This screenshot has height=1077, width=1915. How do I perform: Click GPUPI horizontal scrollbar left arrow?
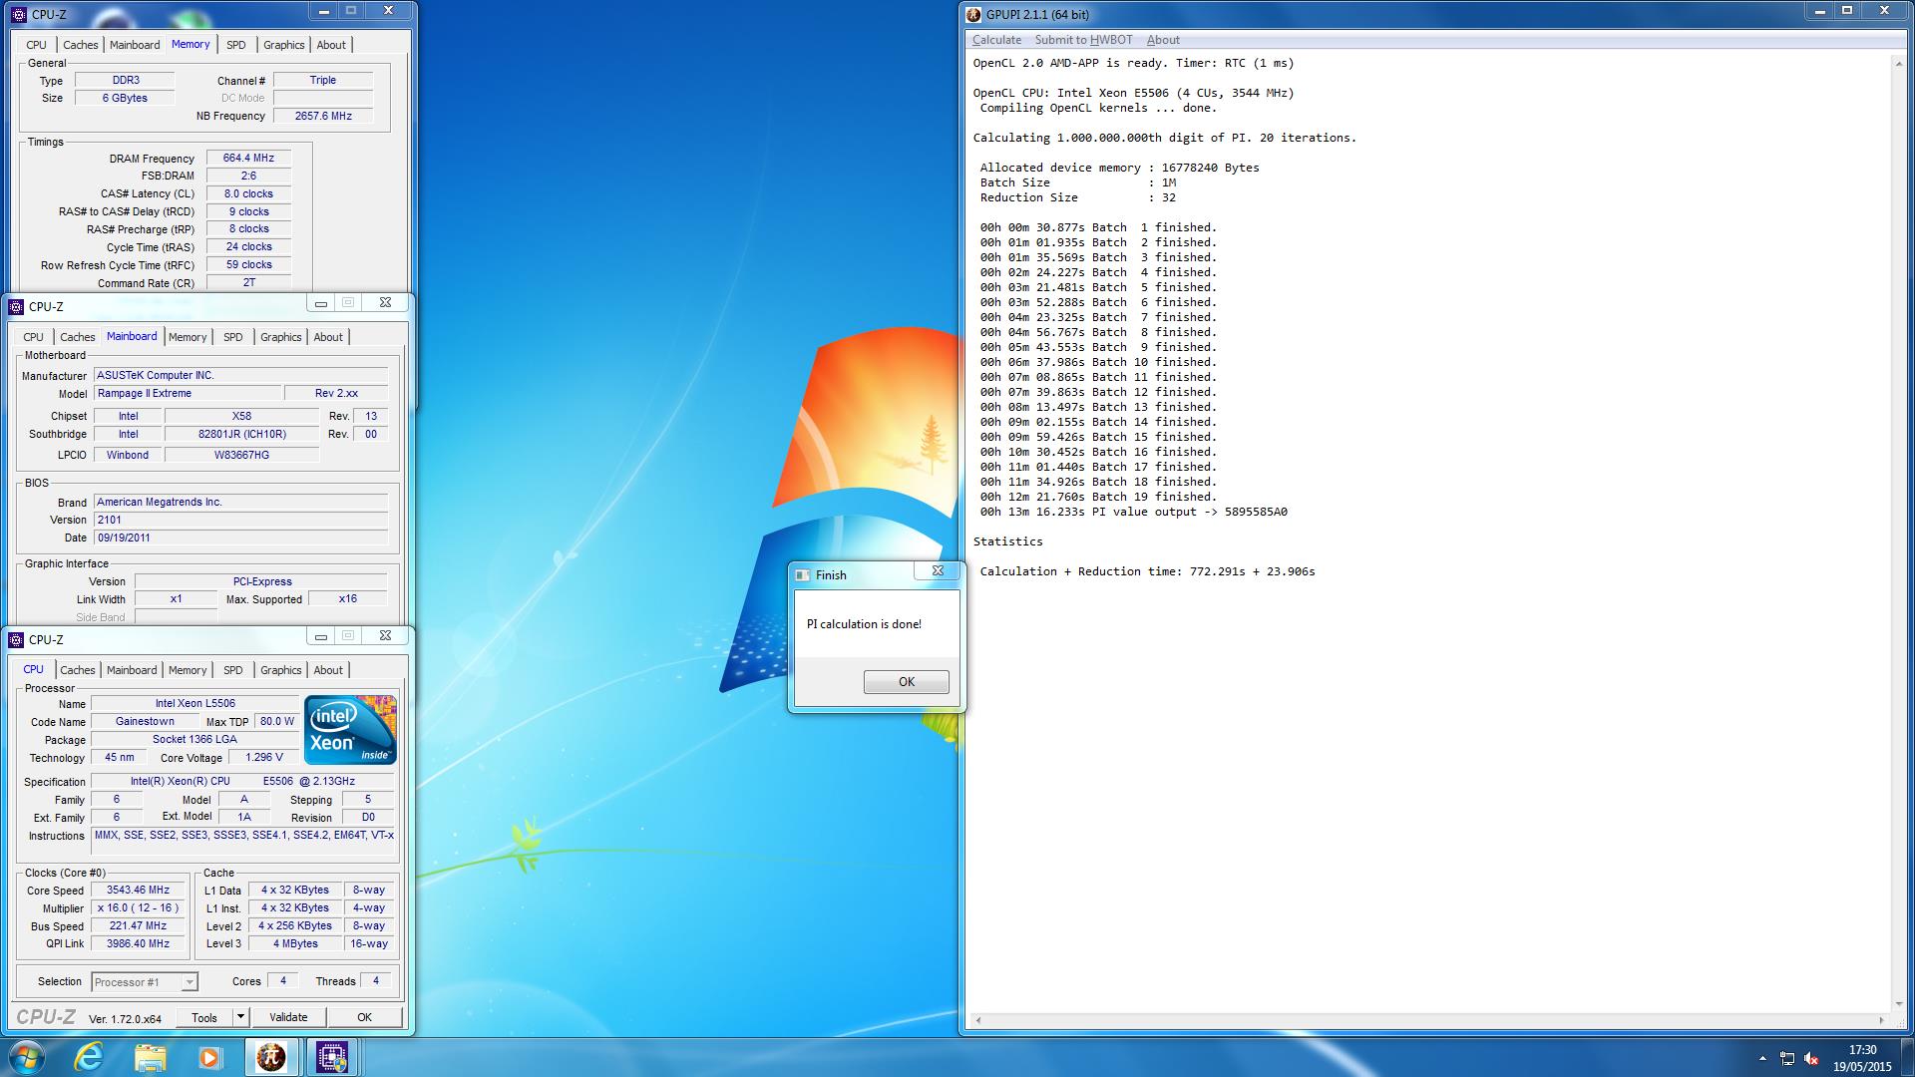click(978, 1020)
